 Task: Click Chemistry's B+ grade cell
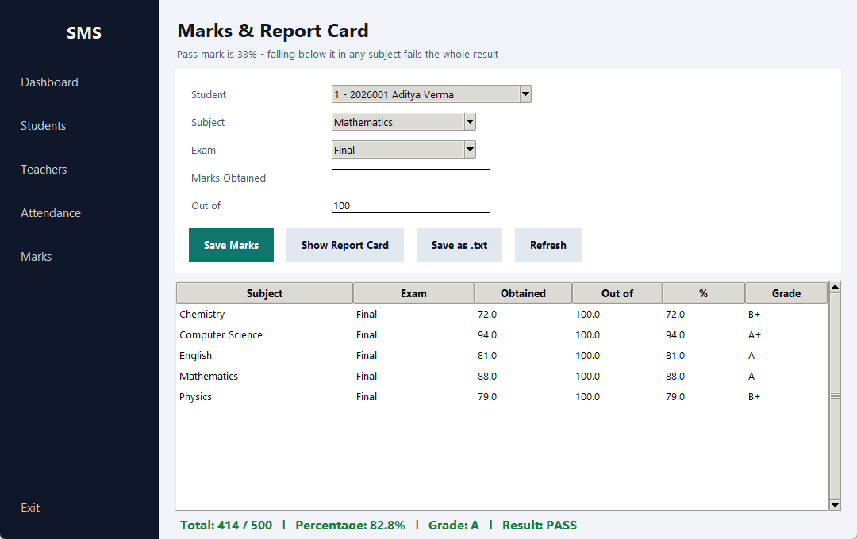[x=754, y=315]
